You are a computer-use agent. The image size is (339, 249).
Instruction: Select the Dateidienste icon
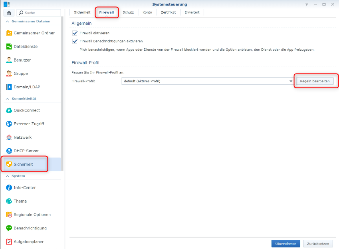(x=9, y=47)
